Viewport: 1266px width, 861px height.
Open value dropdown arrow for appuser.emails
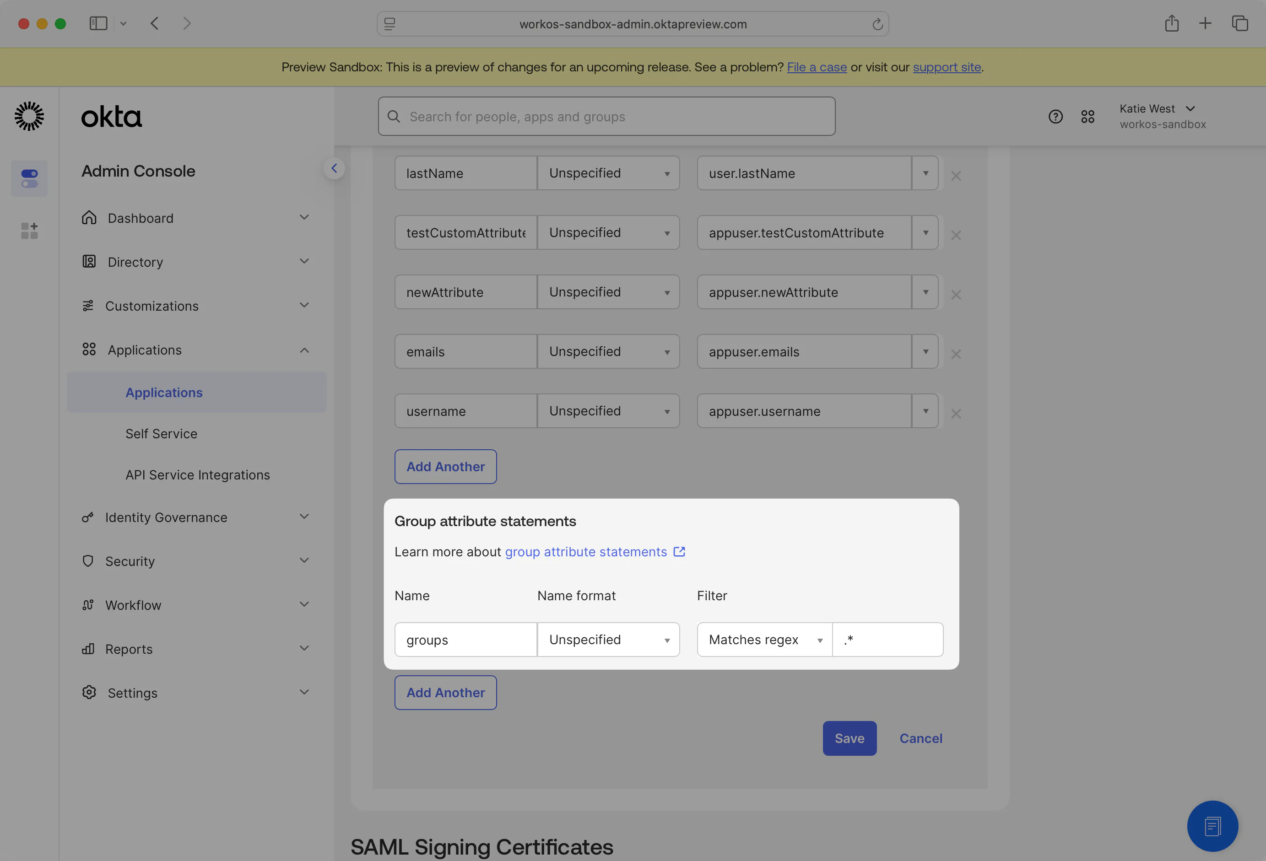click(925, 351)
